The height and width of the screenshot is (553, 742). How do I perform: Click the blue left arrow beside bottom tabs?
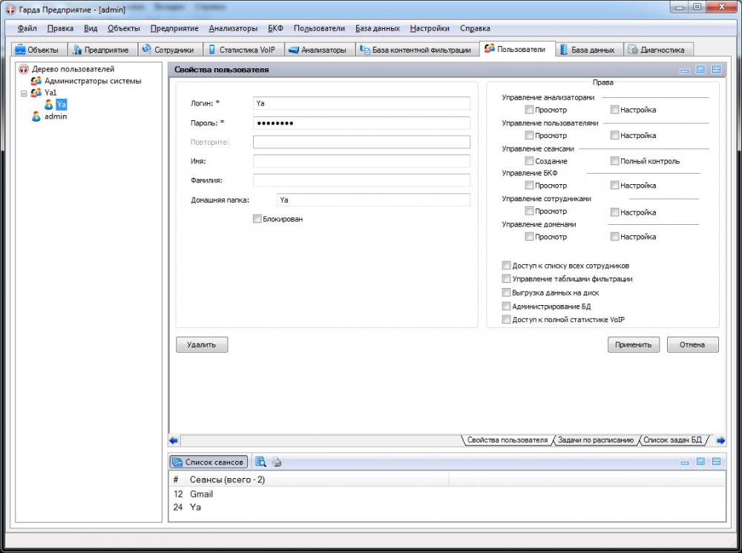(174, 440)
